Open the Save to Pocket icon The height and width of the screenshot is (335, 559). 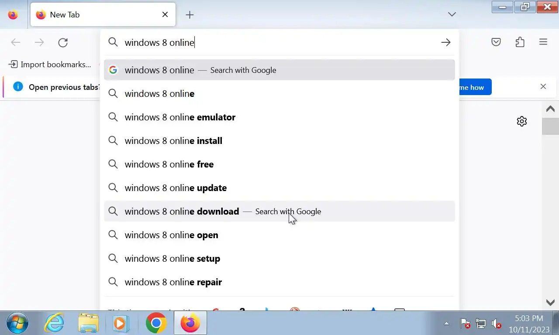(496, 42)
